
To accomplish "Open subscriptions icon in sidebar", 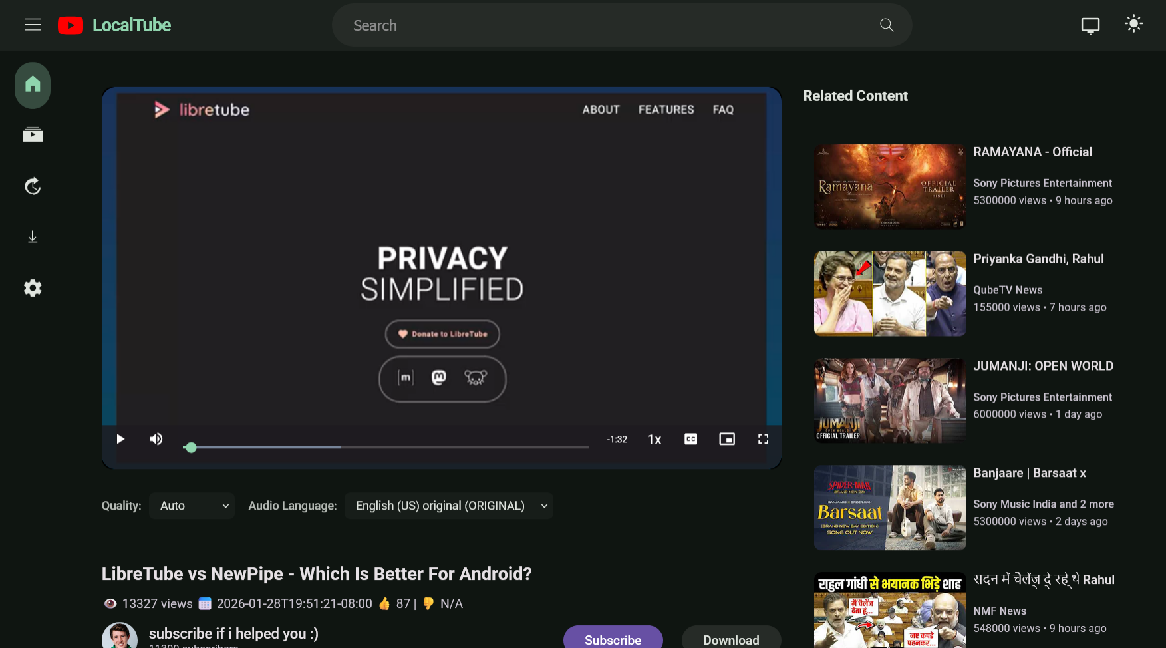I will click(x=33, y=135).
